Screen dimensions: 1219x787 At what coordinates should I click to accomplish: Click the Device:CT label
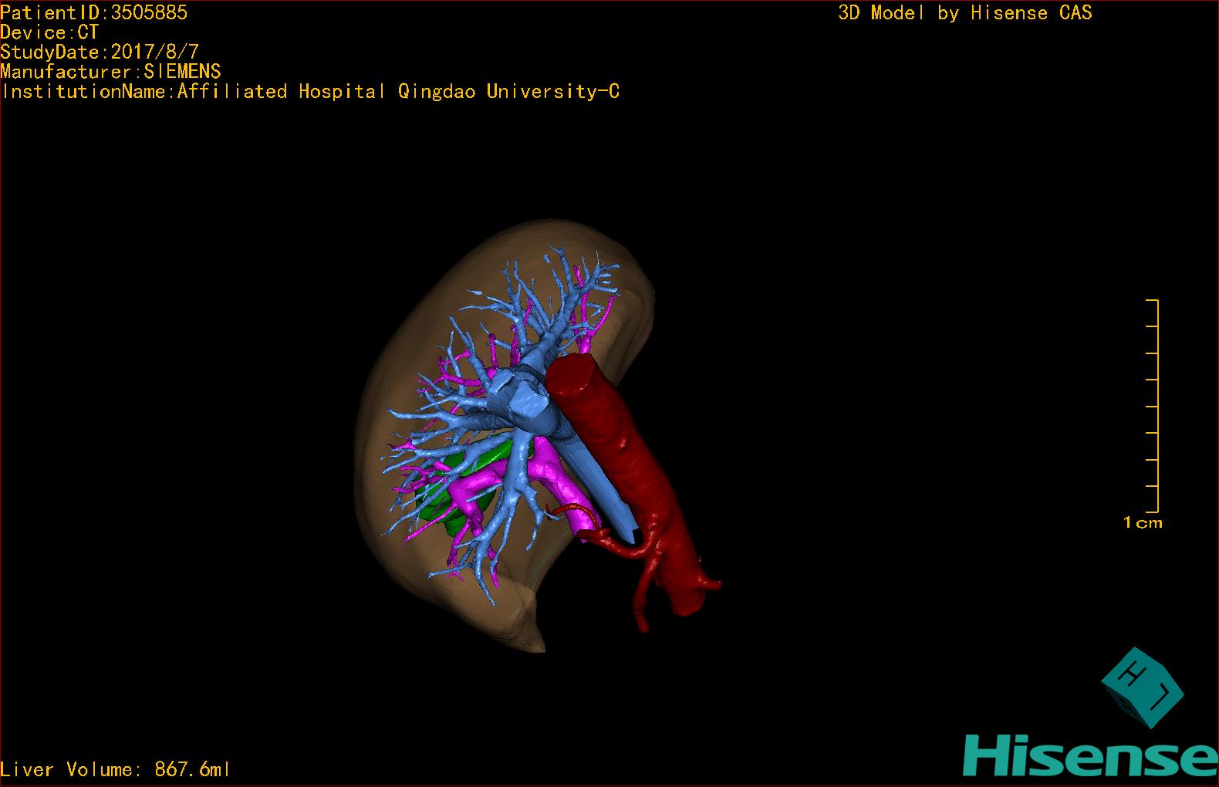pyautogui.click(x=49, y=32)
